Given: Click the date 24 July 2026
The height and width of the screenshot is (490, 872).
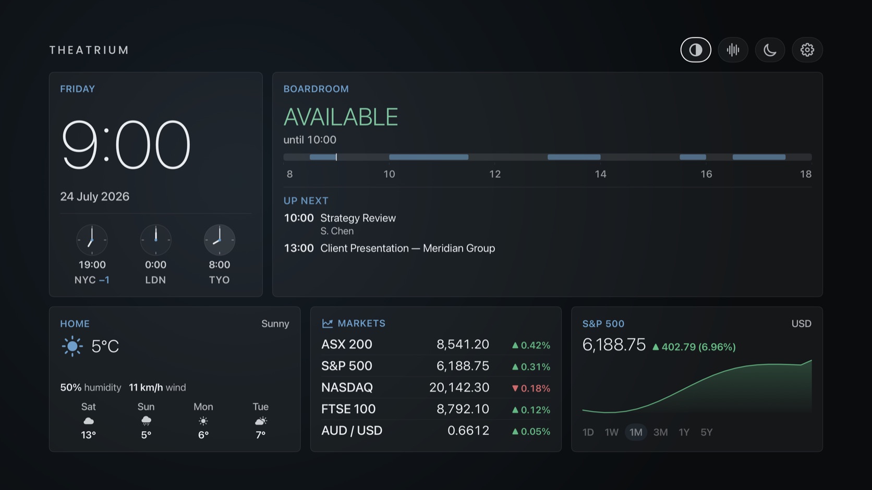Looking at the screenshot, I should tap(94, 197).
